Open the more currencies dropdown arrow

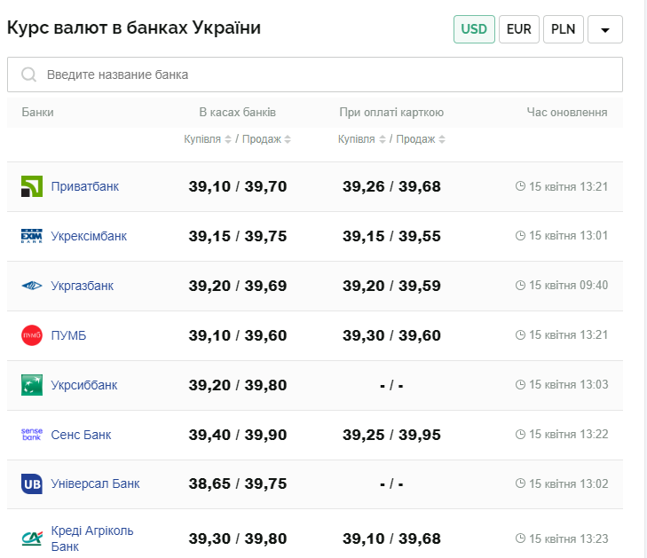tap(604, 29)
